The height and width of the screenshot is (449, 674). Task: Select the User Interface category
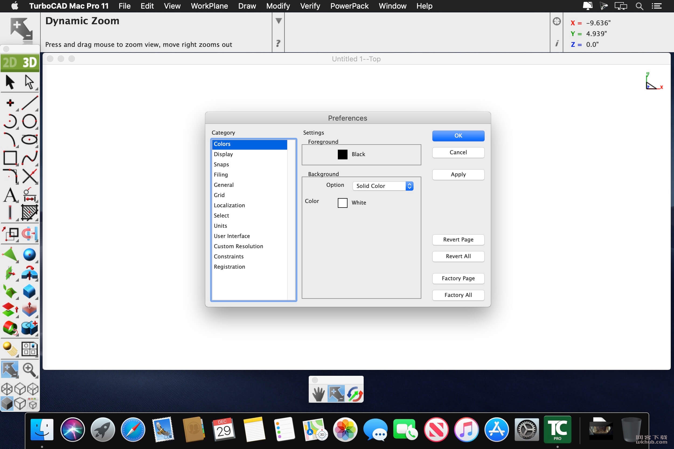[249, 236]
